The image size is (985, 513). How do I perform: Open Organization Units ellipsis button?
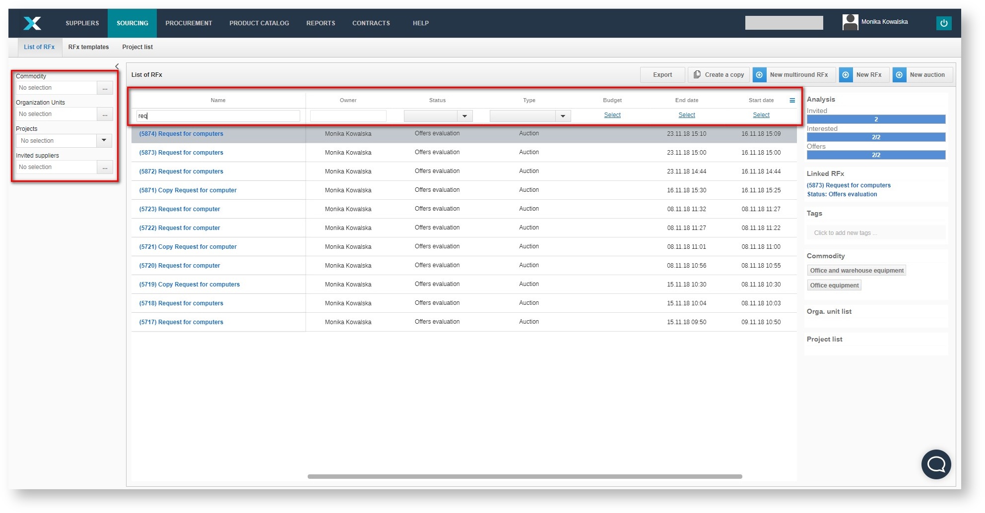tap(105, 114)
